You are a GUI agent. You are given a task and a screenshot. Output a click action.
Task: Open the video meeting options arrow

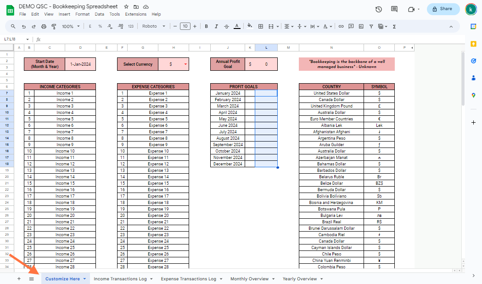click(419, 9)
